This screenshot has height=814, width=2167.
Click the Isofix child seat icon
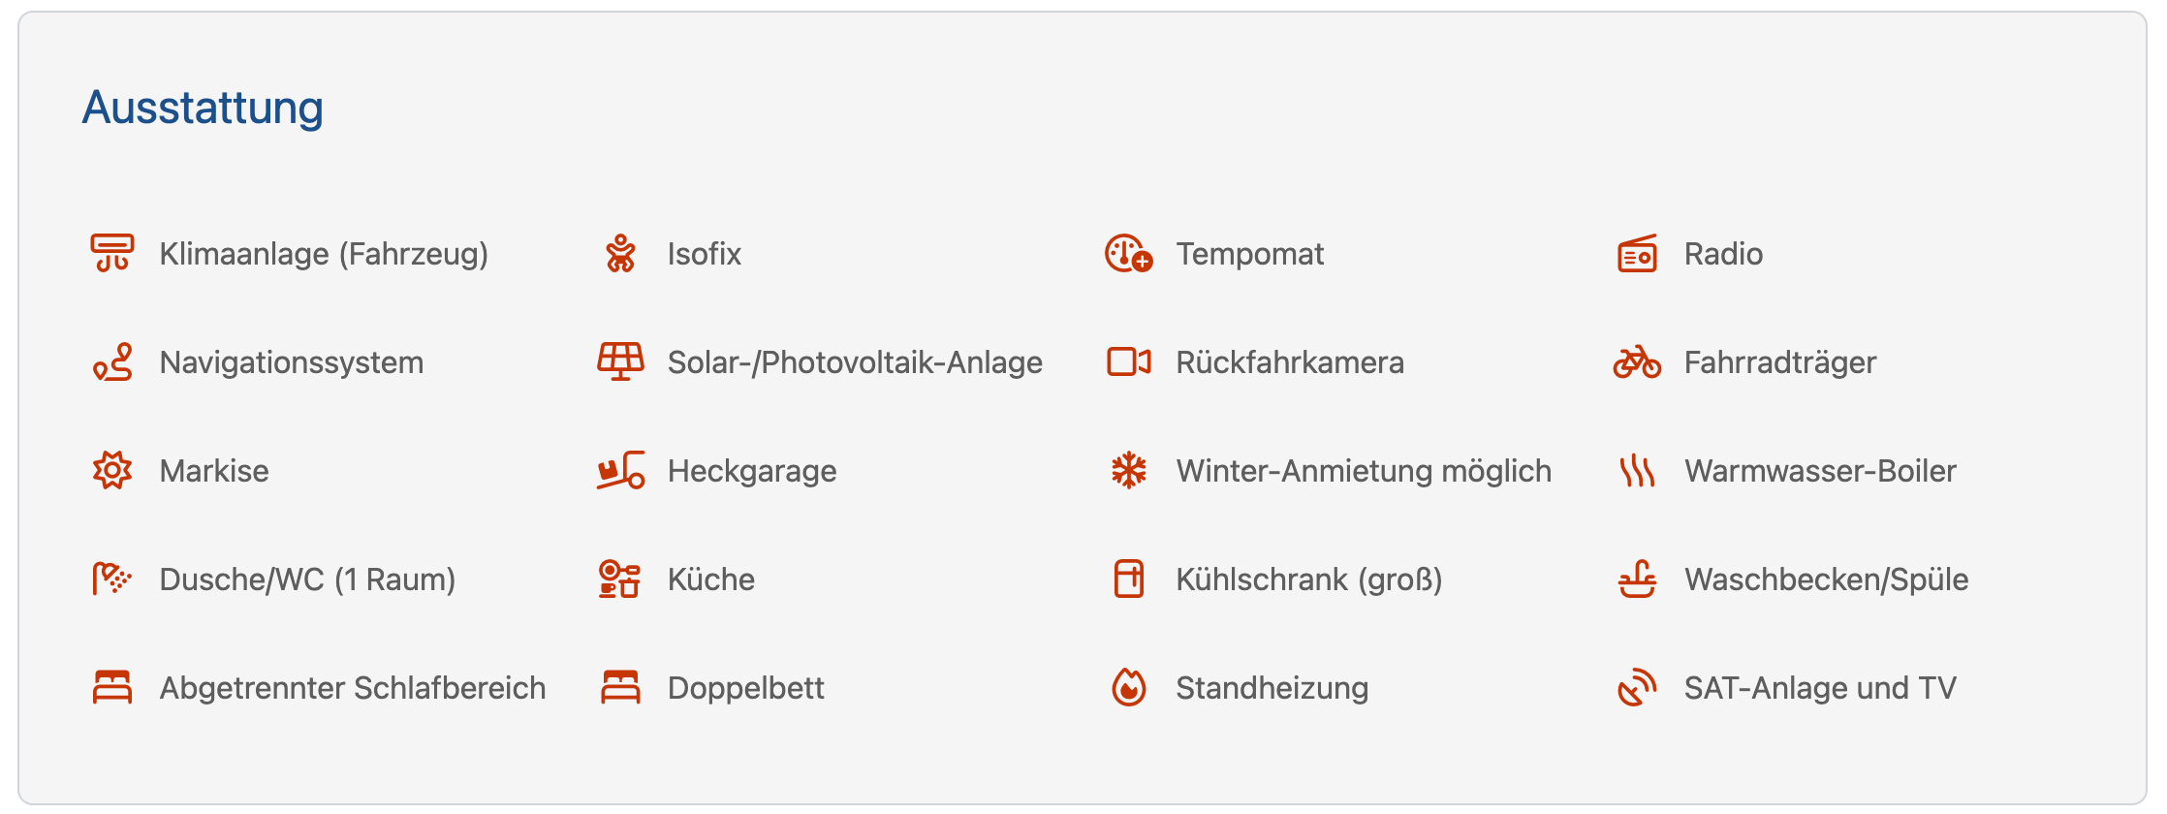(620, 254)
